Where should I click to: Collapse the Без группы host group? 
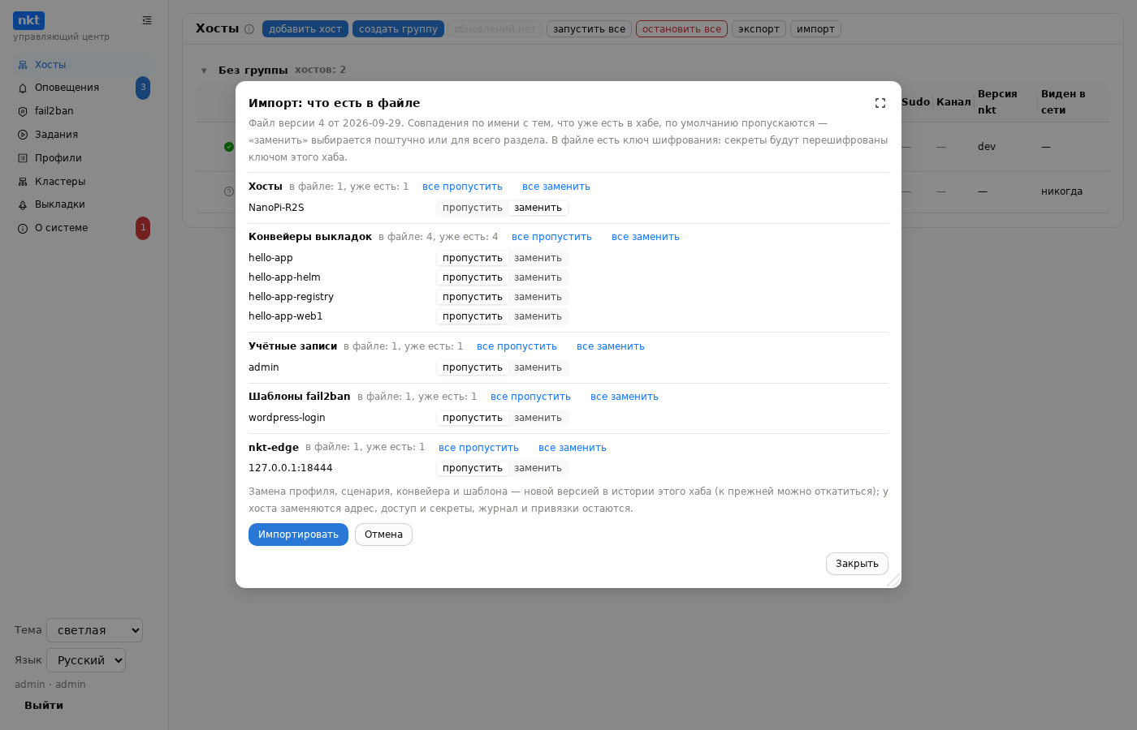pos(204,71)
